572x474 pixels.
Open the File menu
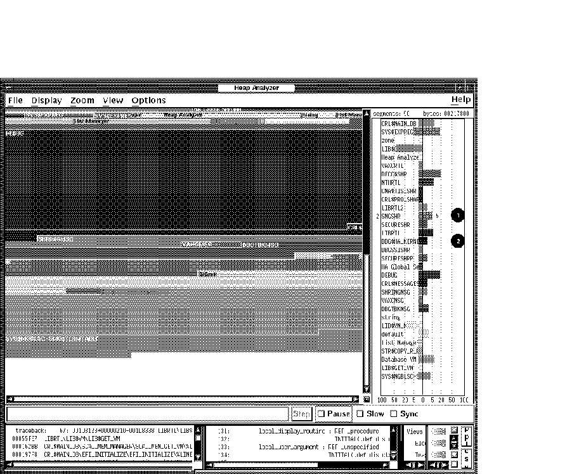[x=15, y=100]
